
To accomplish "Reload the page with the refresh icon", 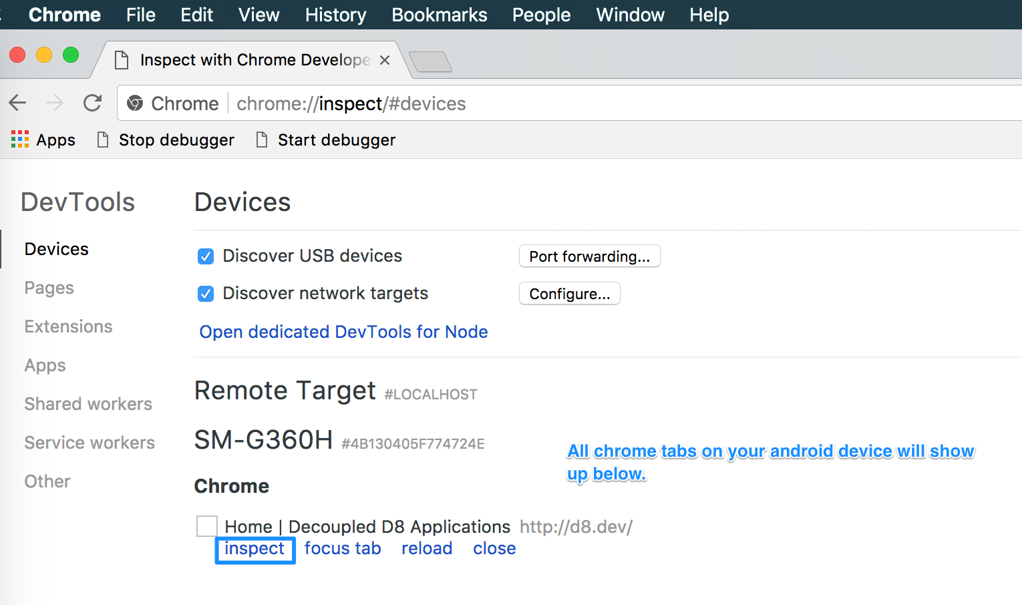I will tap(92, 103).
